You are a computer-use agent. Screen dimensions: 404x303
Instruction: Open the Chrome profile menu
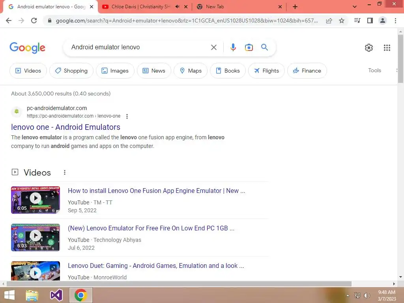[383, 21]
